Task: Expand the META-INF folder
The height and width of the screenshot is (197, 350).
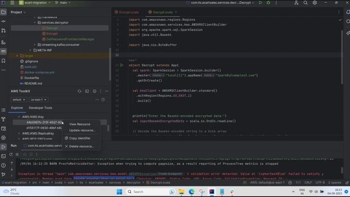Action: [30, 50]
